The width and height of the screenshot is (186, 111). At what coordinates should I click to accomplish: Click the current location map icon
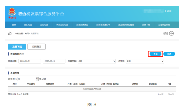point(10,33)
